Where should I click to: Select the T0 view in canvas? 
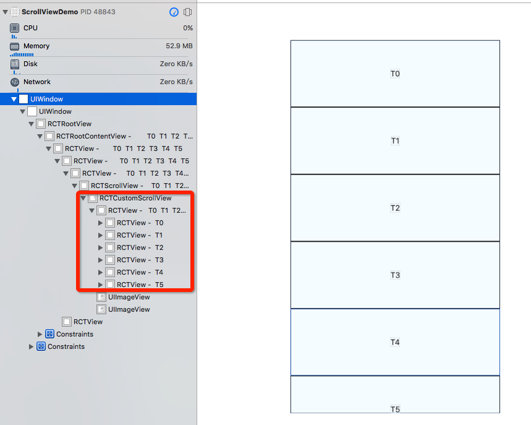click(395, 74)
